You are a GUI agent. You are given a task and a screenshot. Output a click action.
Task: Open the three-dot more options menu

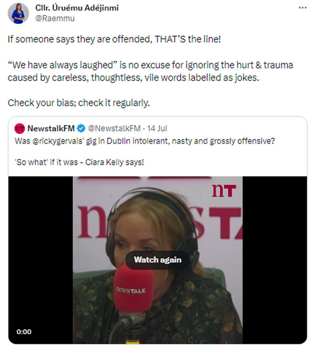coord(302,8)
